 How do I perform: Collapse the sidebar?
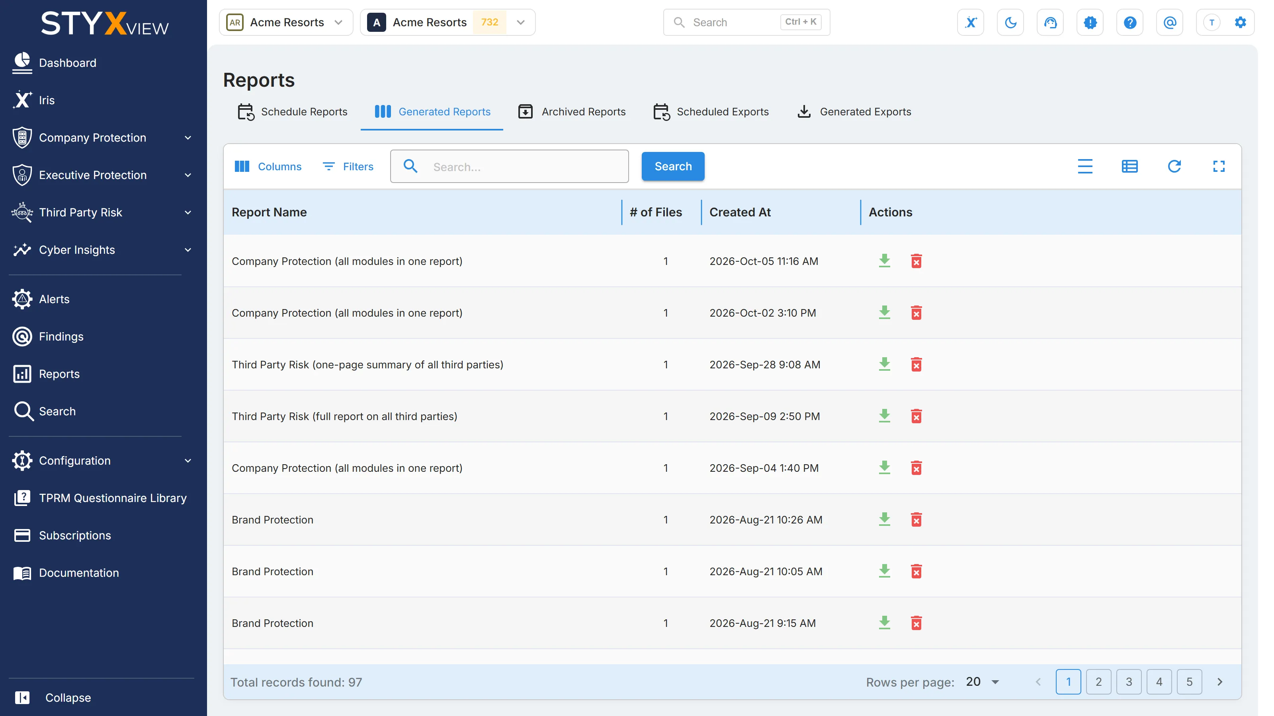[x=53, y=698]
